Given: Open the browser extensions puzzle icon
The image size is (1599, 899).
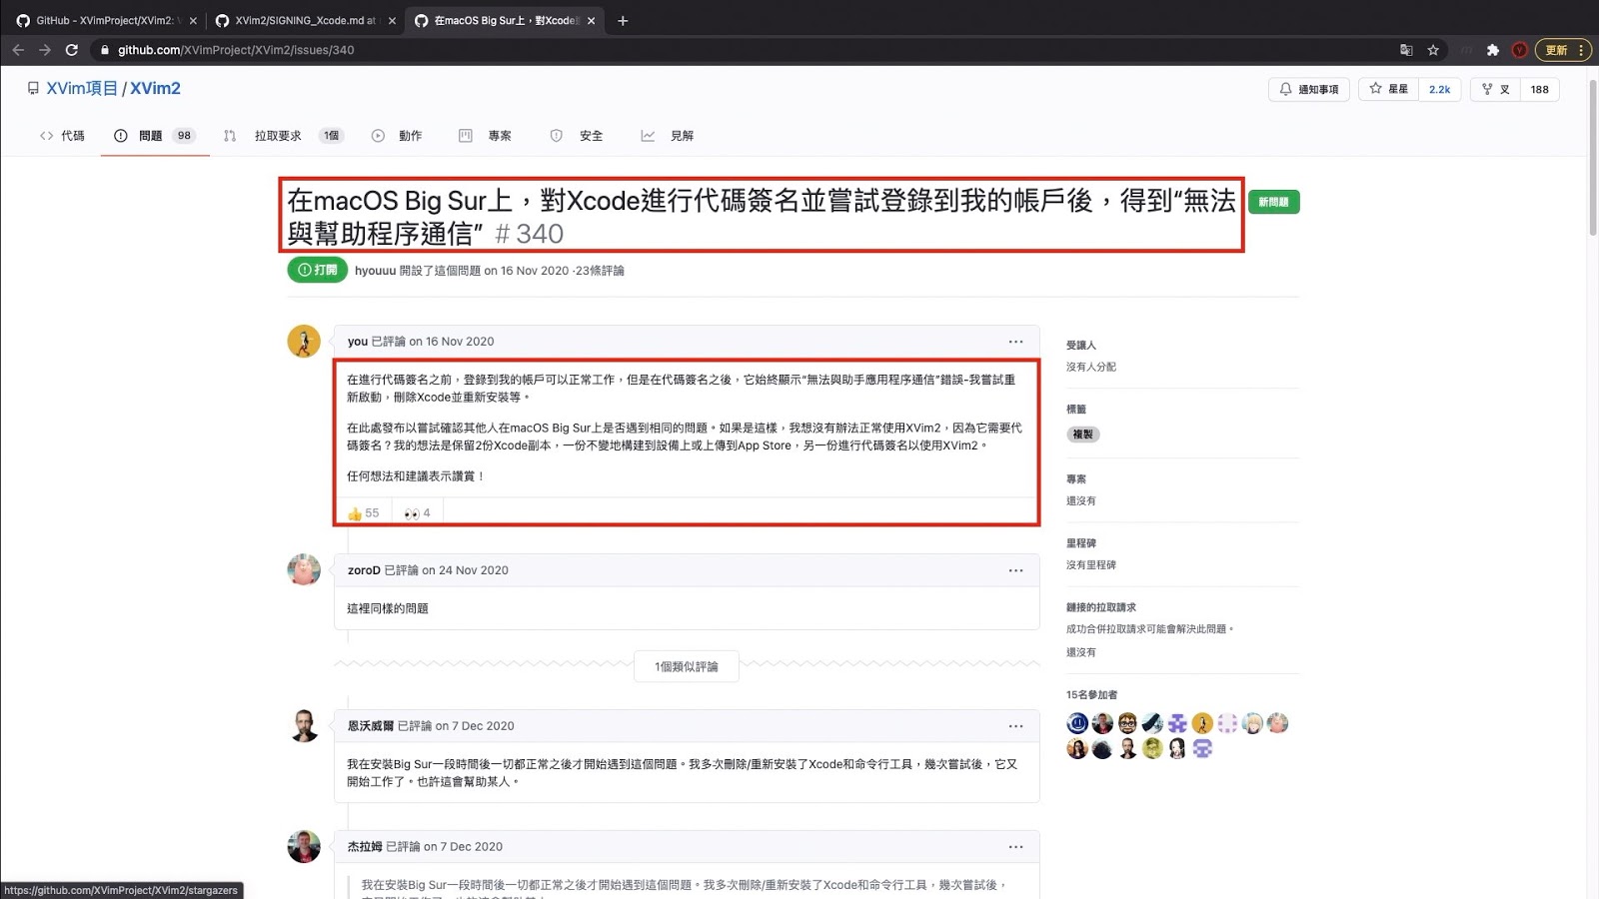Looking at the screenshot, I should (x=1493, y=50).
